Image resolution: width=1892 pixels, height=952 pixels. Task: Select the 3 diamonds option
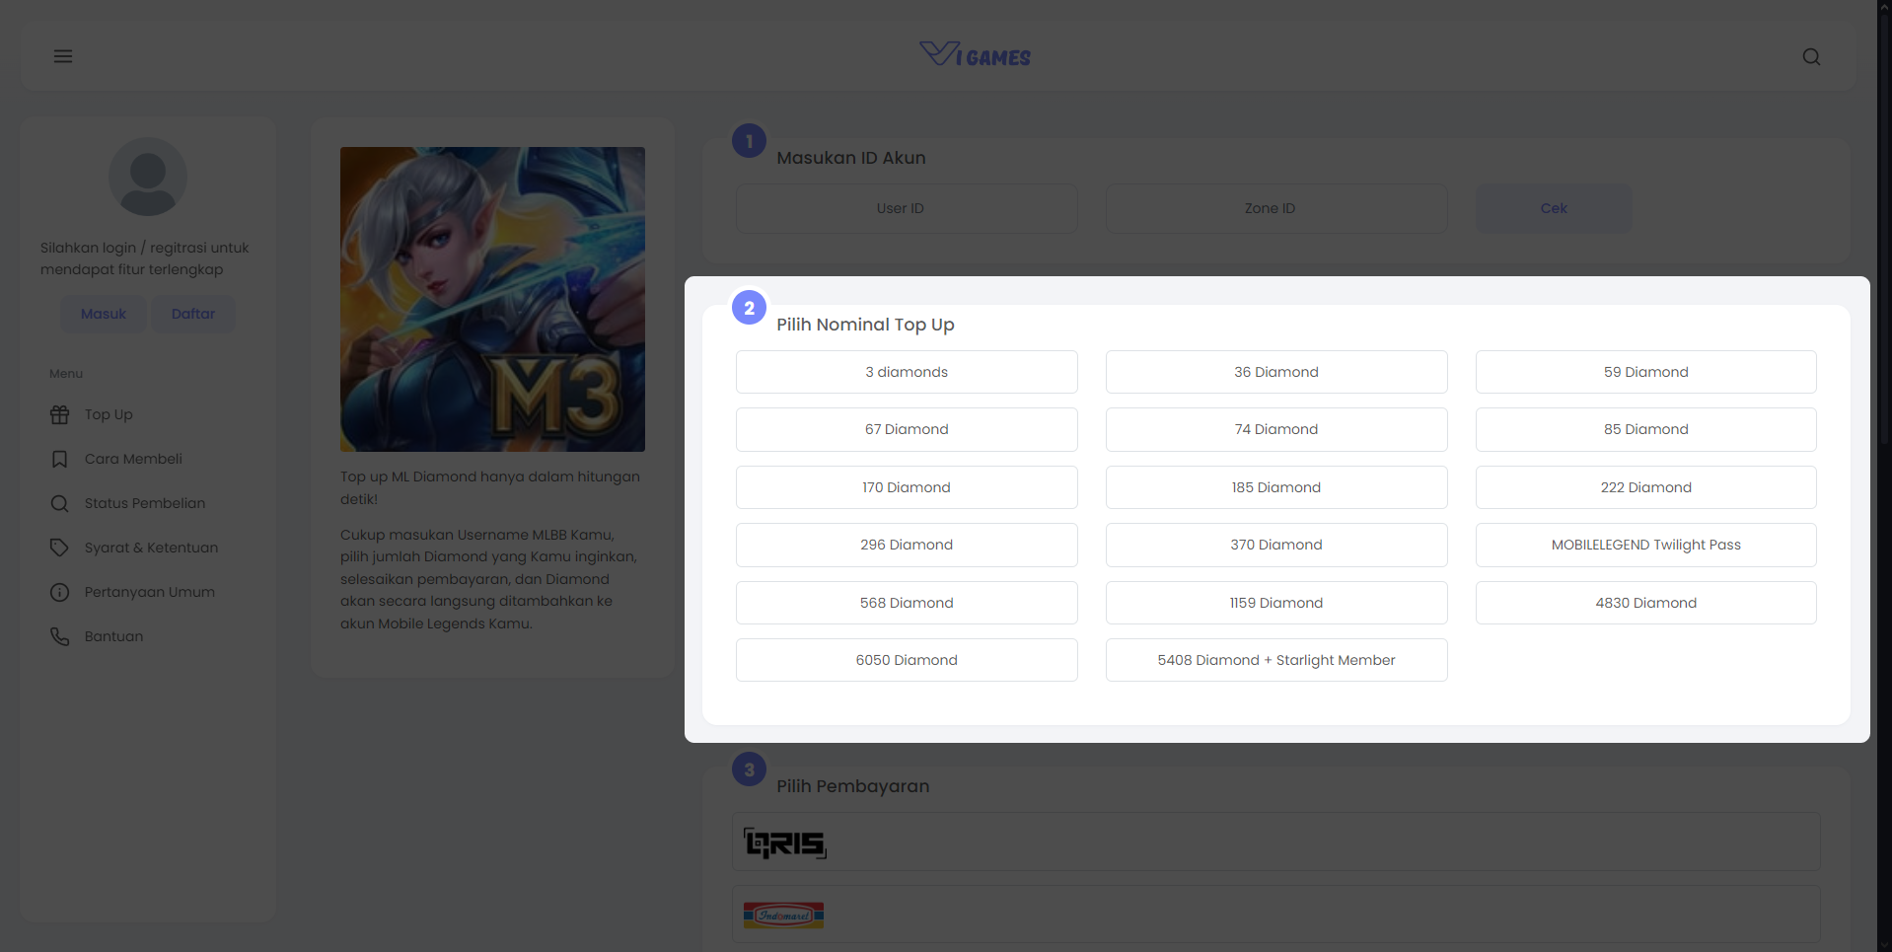(x=907, y=372)
